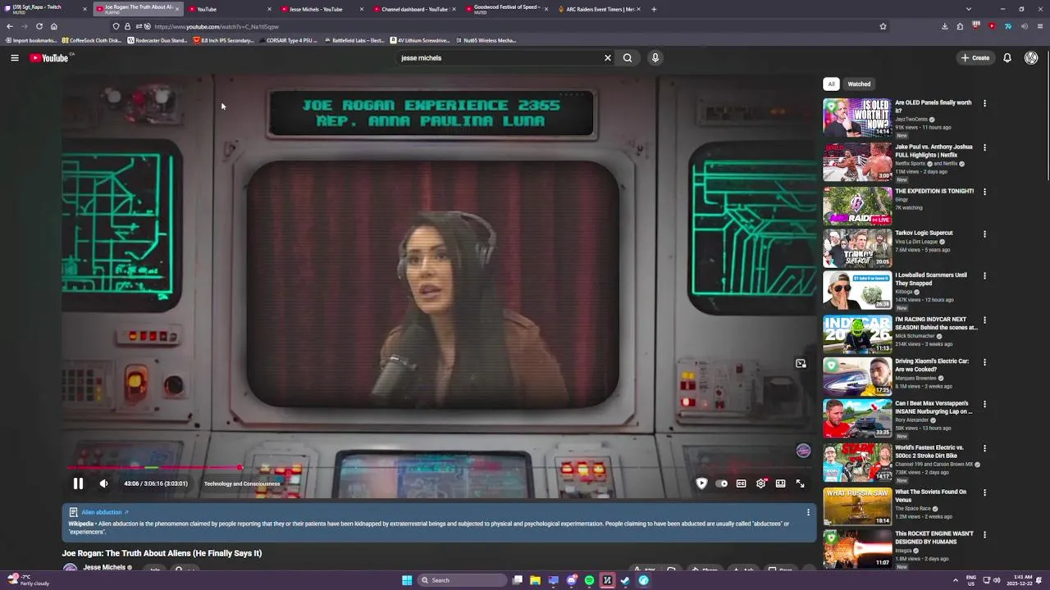Click the shield play icon in player
Image resolution: width=1050 pixels, height=590 pixels.
(701, 483)
